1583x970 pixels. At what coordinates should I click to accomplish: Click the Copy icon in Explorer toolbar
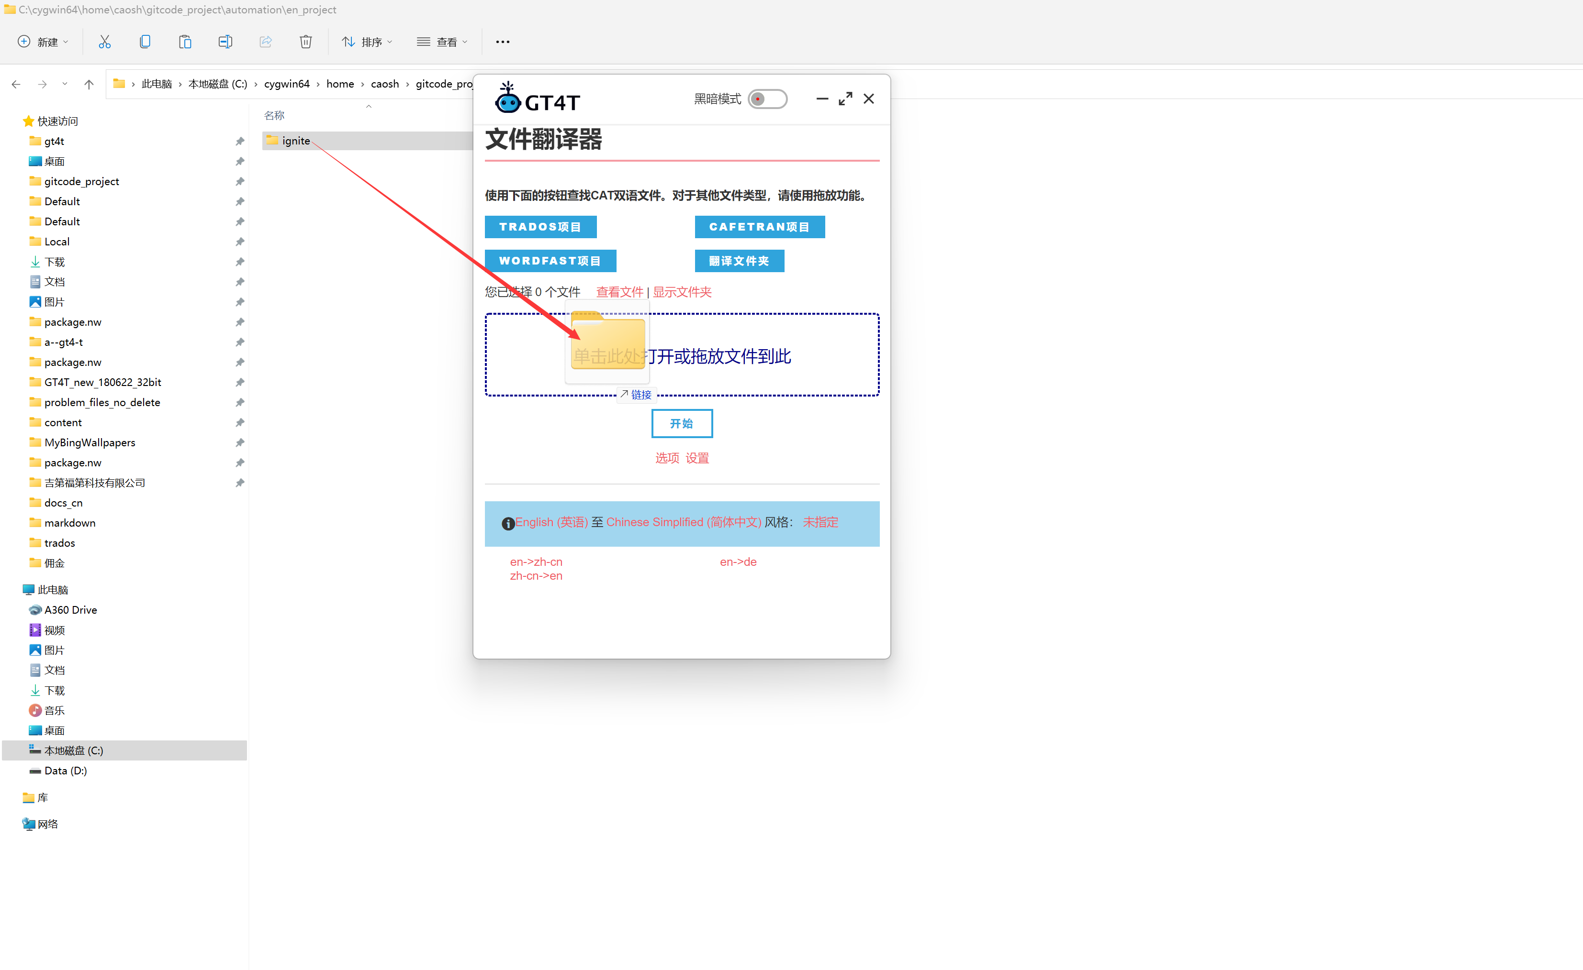[145, 42]
